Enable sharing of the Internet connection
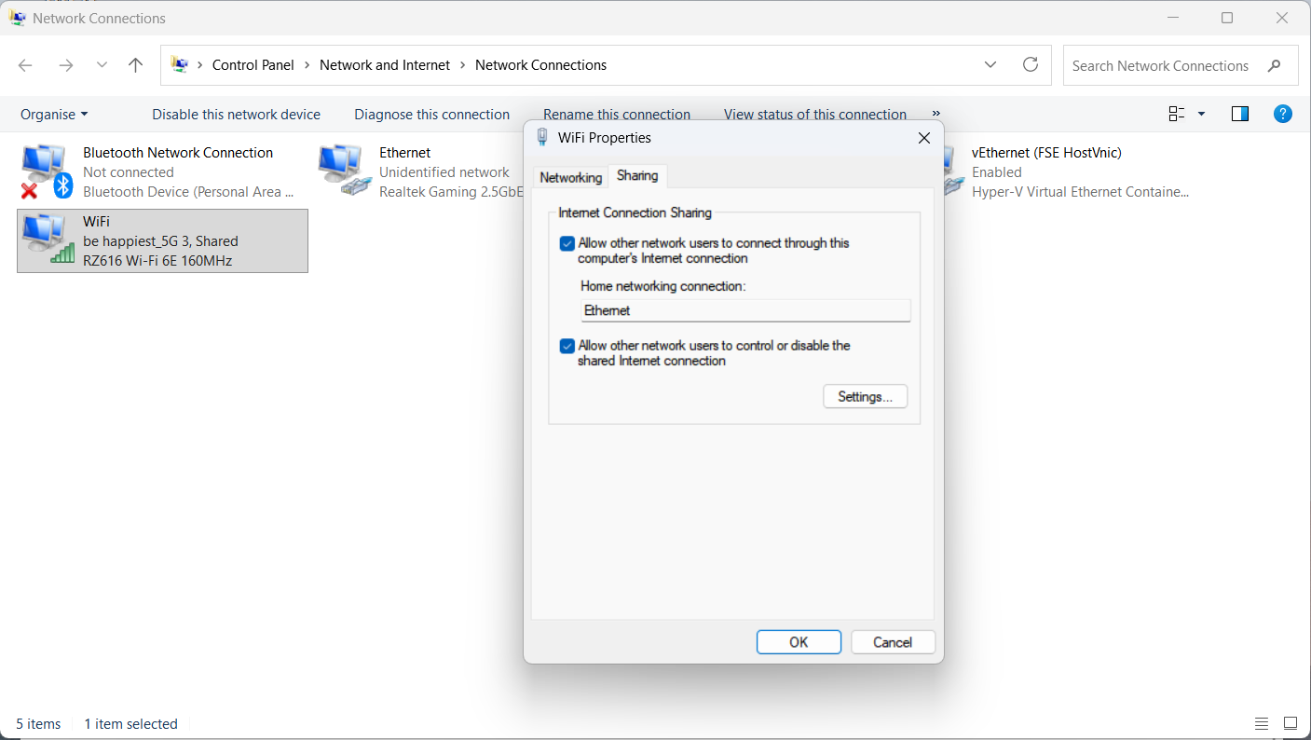Image resolution: width=1311 pixels, height=740 pixels. coord(567,243)
